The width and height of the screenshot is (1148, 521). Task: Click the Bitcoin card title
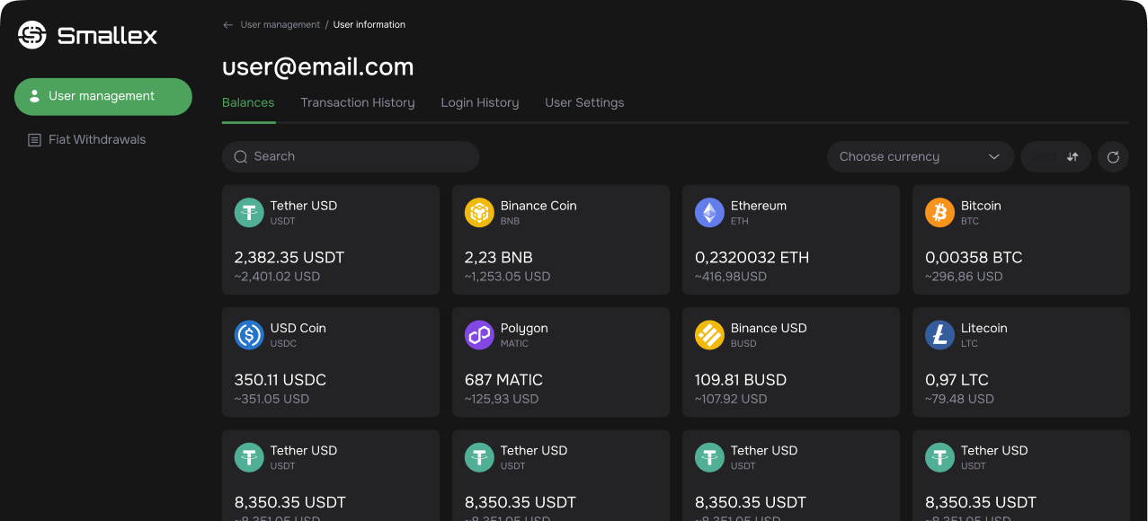981,206
